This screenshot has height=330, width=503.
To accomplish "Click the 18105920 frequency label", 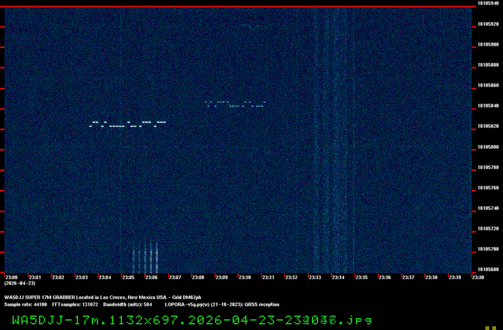I will [x=489, y=24].
